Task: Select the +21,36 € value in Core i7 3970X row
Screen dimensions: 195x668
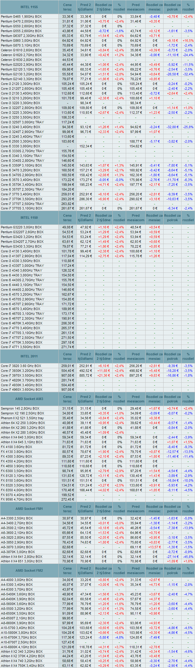Action: coord(104,375)
